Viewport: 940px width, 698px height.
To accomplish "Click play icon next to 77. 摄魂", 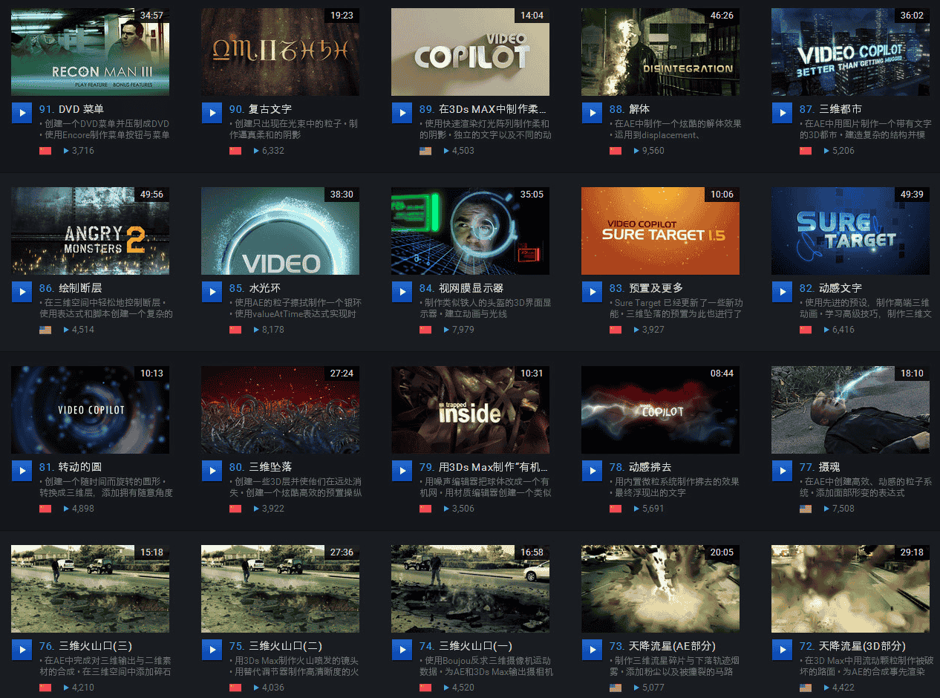I will pos(782,471).
